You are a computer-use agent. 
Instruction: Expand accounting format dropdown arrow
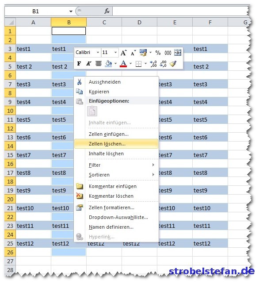(x=150, y=53)
